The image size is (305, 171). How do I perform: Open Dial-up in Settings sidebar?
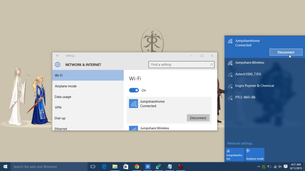[88, 118]
